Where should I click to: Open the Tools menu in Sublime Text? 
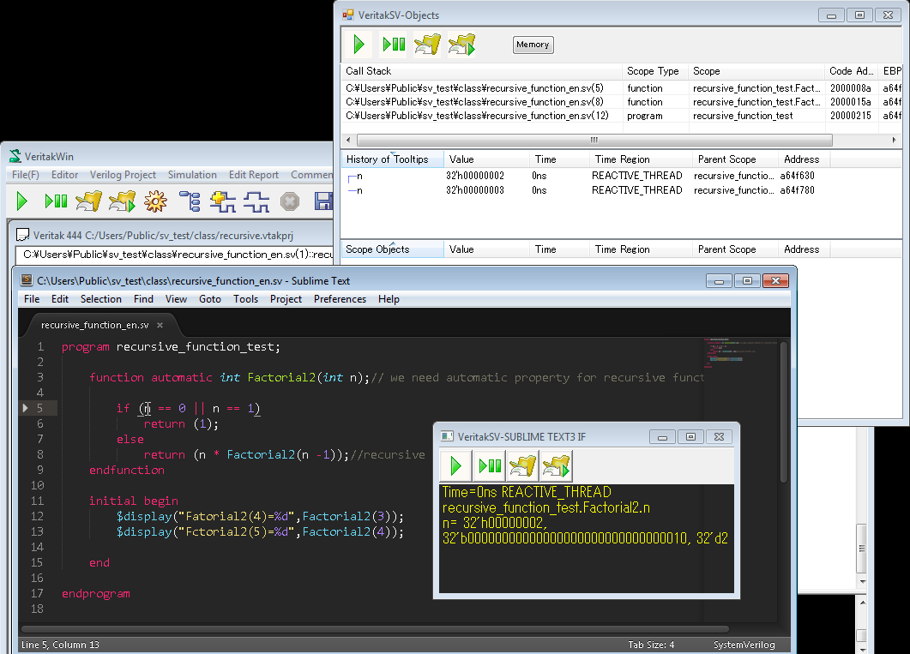point(245,299)
